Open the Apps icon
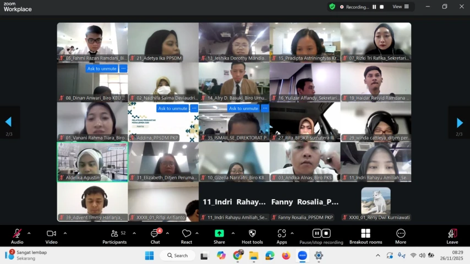The width and height of the screenshot is (470, 264). [282, 233]
